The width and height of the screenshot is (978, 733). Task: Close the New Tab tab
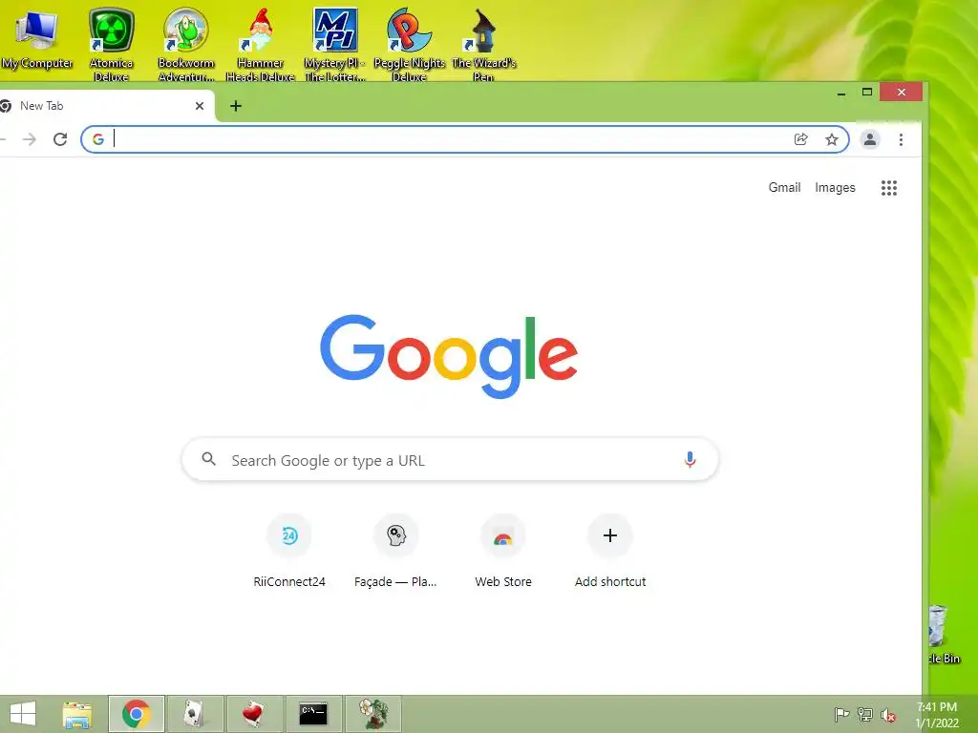pyautogui.click(x=199, y=106)
